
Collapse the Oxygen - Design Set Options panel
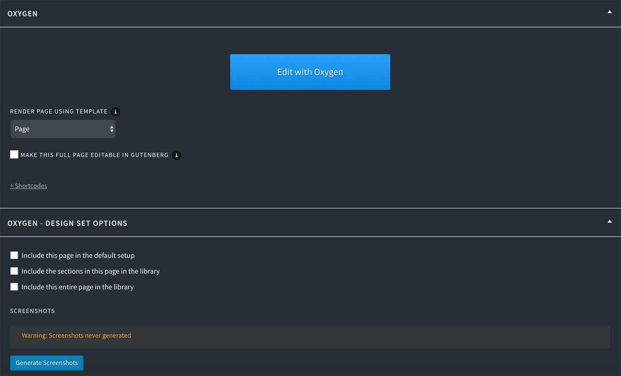[x=610, y=221]
